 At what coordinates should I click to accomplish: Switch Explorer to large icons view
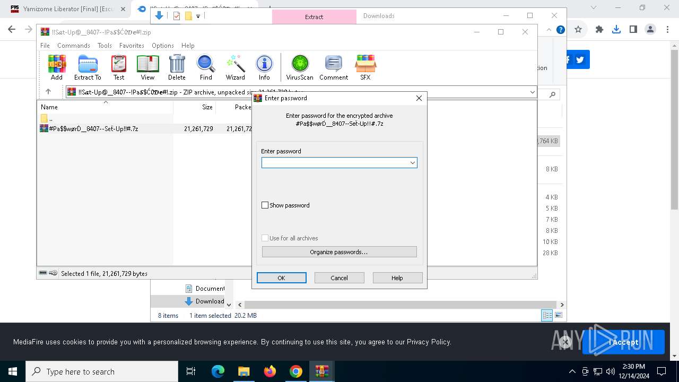point(558,316)
